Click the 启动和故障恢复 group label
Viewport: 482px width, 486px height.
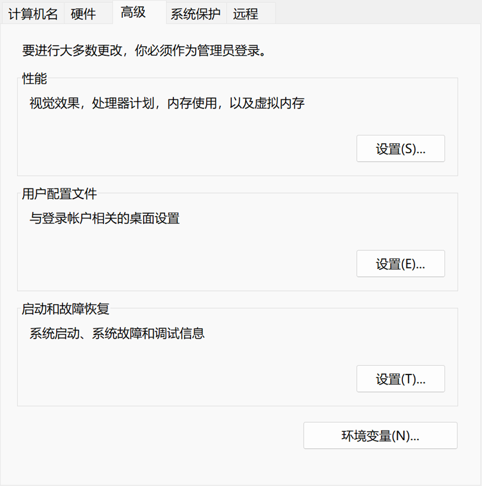(65, 309)
